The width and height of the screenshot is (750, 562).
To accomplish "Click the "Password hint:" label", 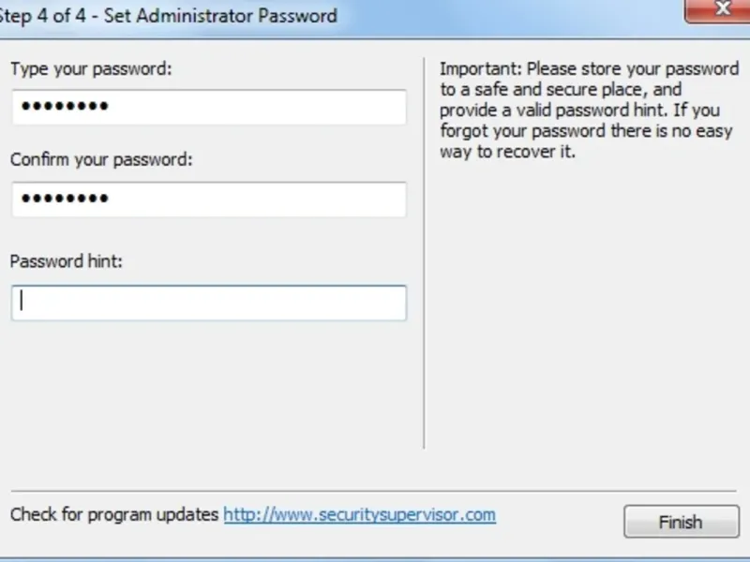I will tap(67, 261).
